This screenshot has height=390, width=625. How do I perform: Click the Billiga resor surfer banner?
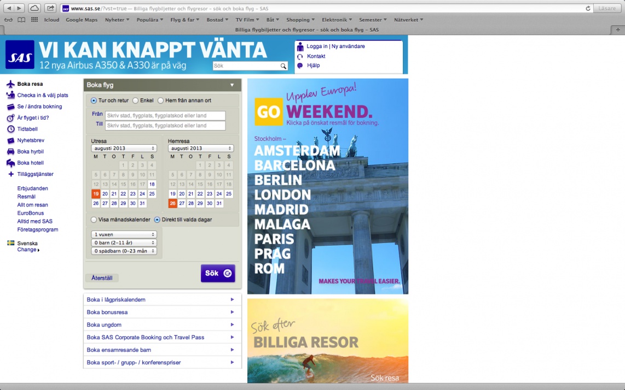(328, 341)
